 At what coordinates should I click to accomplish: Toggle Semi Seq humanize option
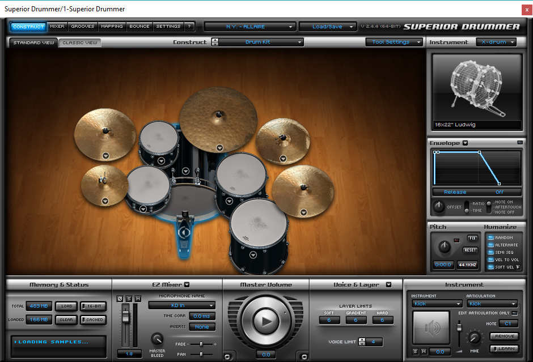point(490,252)
